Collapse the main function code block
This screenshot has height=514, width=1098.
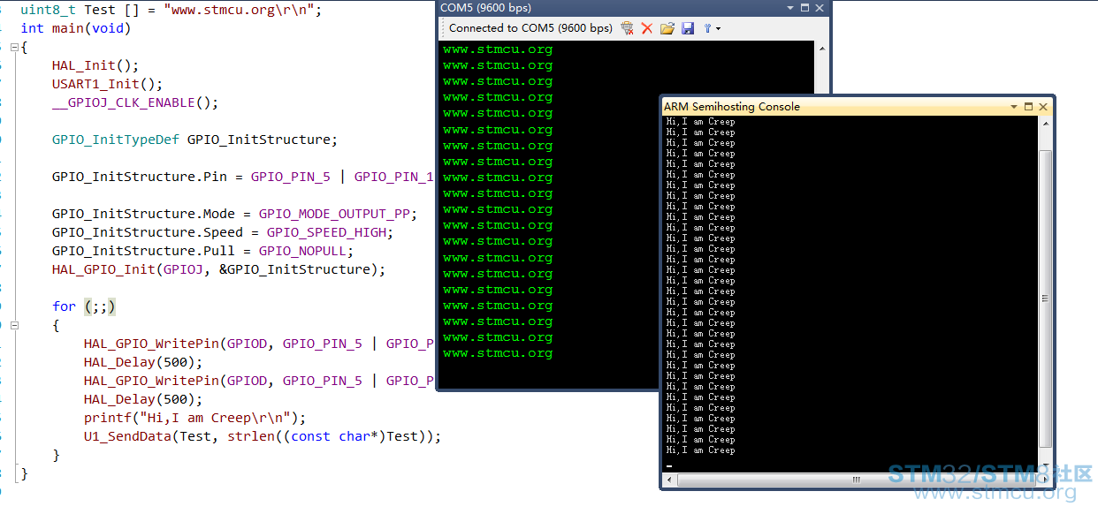[13, 47]
